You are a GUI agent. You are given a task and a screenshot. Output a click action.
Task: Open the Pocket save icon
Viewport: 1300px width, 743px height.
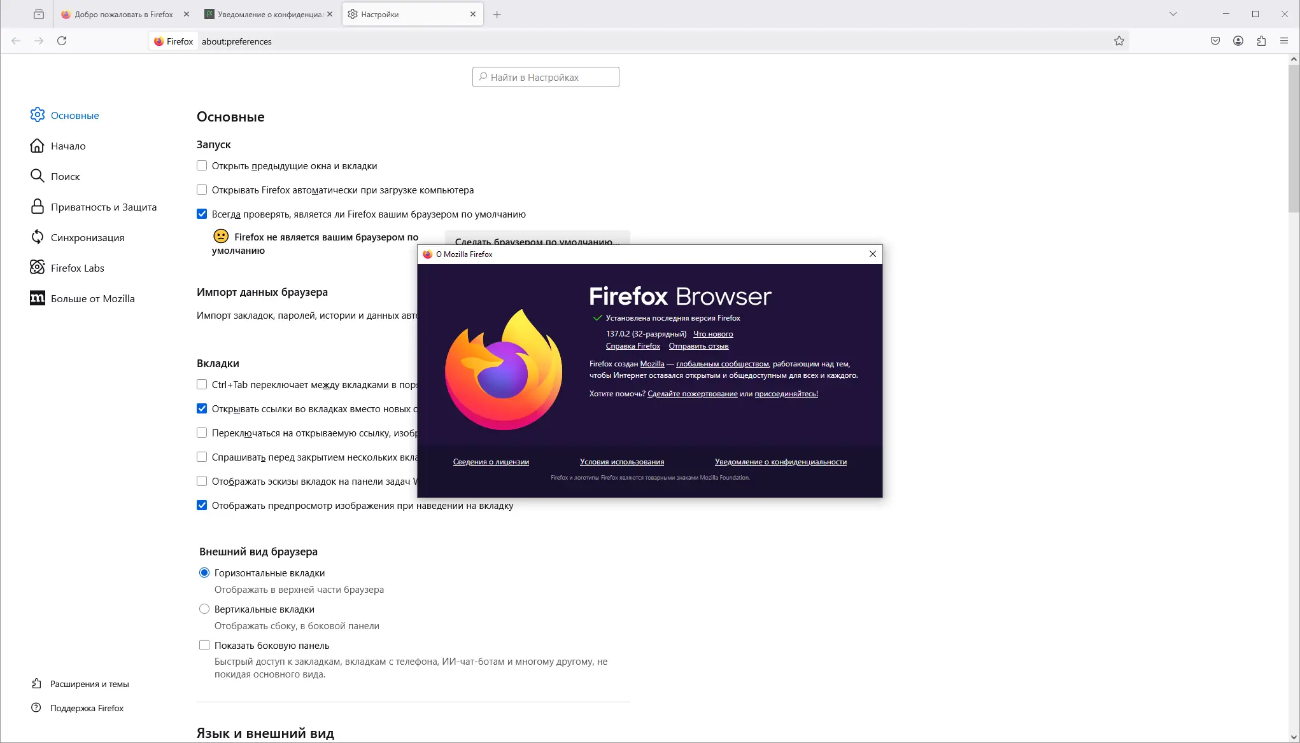click(1215, 41)
